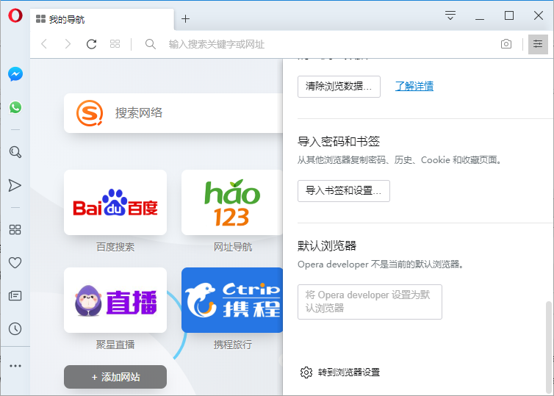Click the gear icon for browser settings
Image resolution: width=554 pixels, height=396 pixels.
point(306,372)
